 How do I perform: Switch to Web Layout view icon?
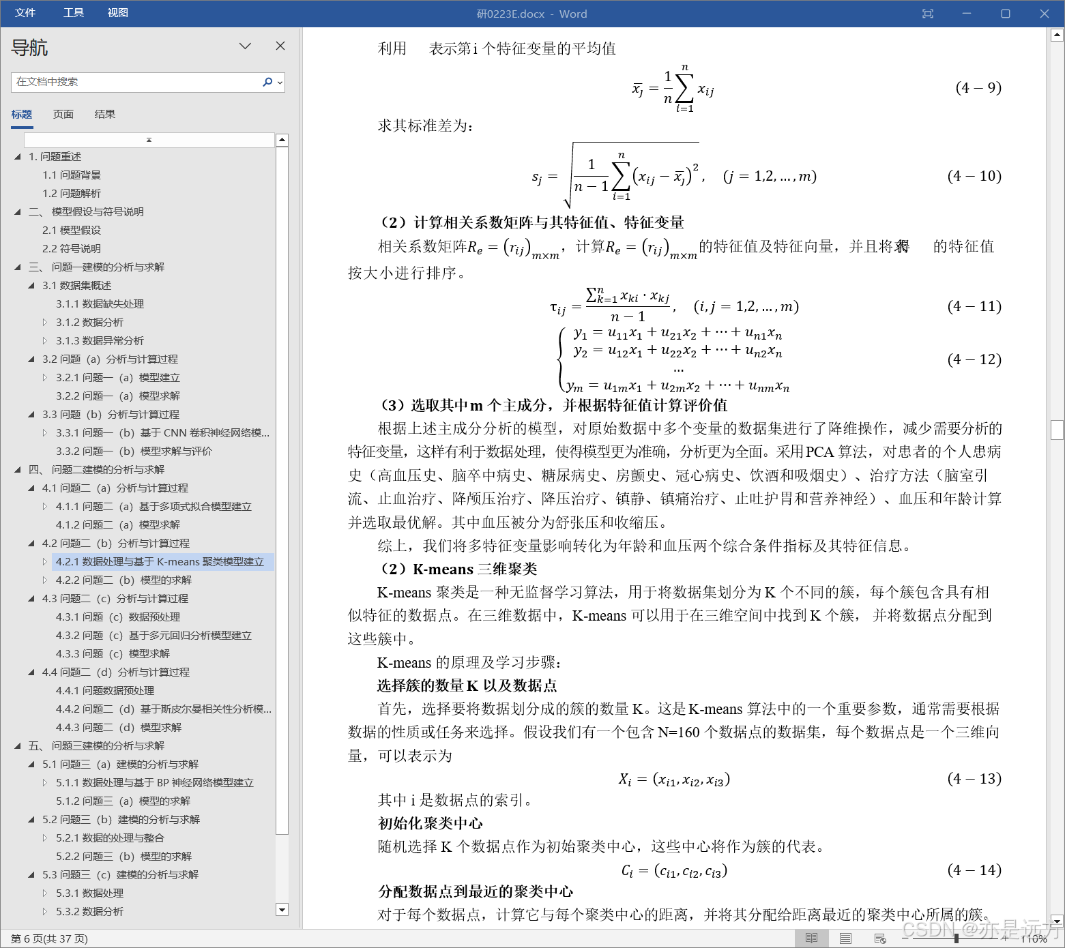click(879, 938)
